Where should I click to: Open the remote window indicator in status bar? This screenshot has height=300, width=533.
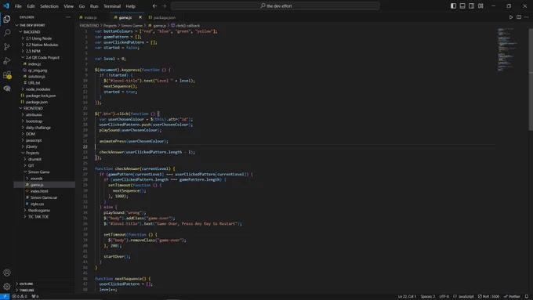click(5, 296)
